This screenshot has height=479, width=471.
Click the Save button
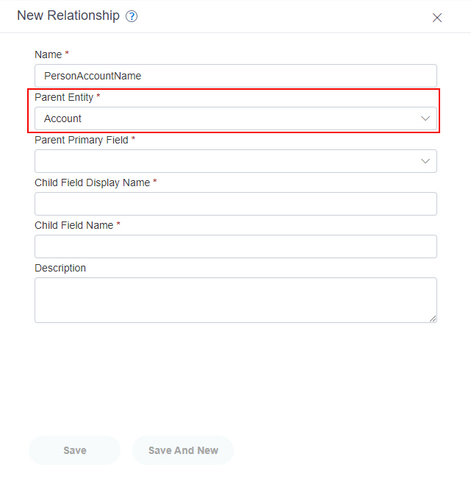pos(75,450)
